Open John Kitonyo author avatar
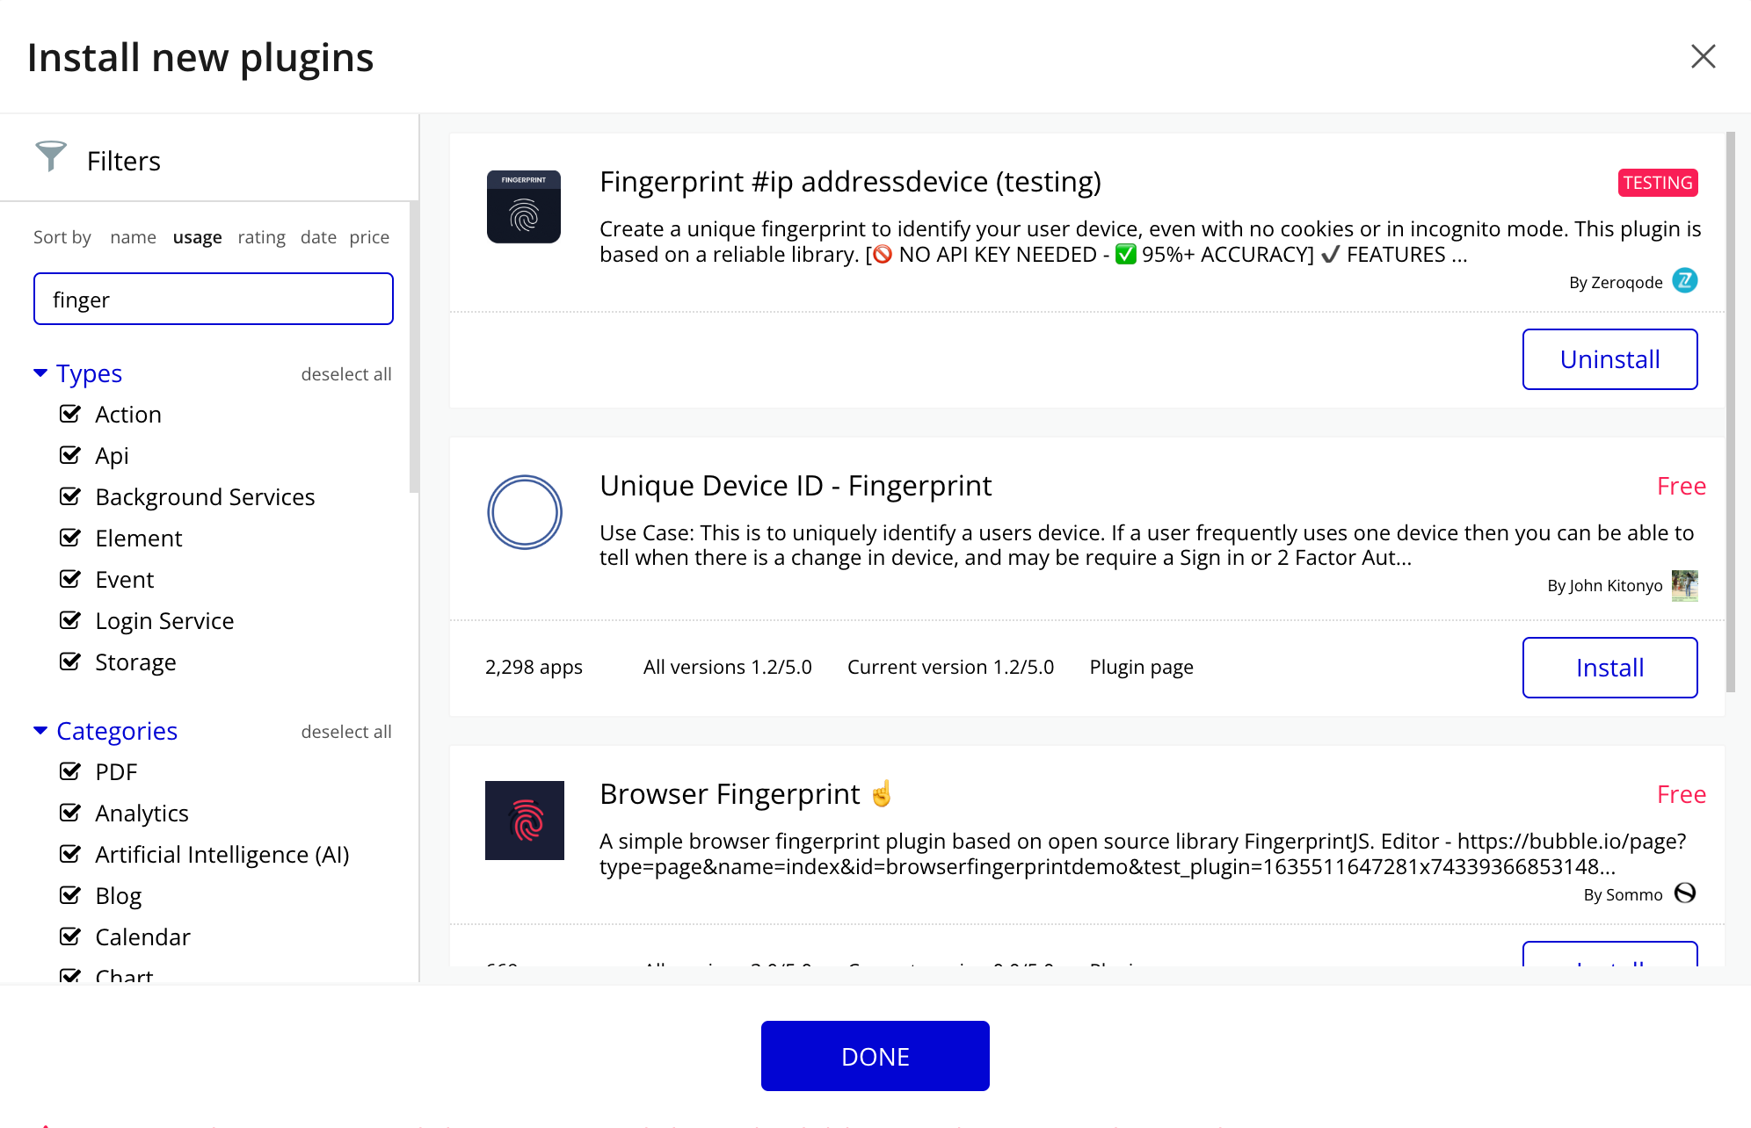The height and width of the screenshot is (1128, 1751). tap(1685, 585)
